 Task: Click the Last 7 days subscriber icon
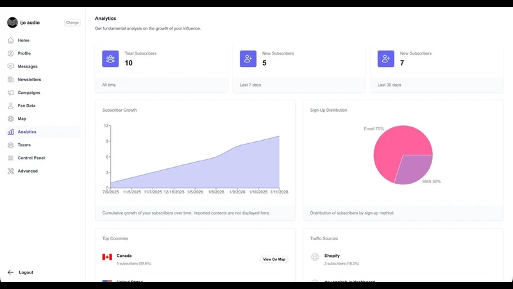248,59
